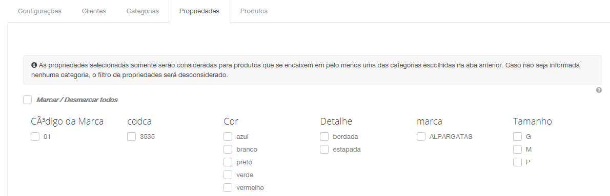610x196 pixels.
Task: Enable the branco color option
Action: 228,150
